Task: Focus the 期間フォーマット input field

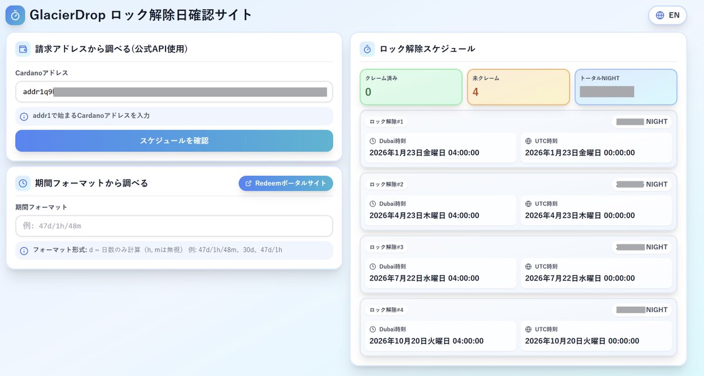Action: click(x=174, y=226)
